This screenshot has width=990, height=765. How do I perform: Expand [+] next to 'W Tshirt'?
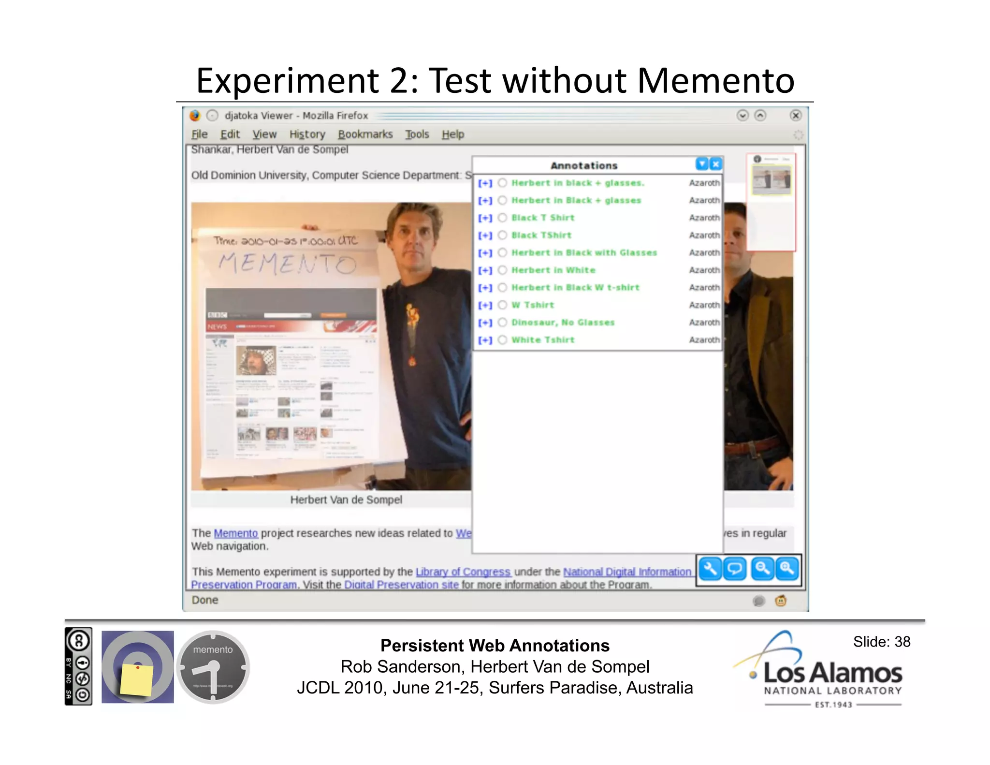[x=485, y=305]
